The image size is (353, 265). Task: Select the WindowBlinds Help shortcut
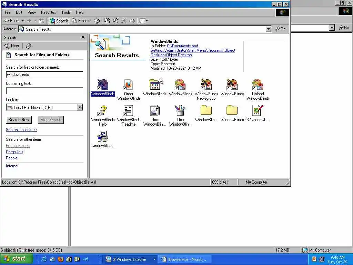103,116
